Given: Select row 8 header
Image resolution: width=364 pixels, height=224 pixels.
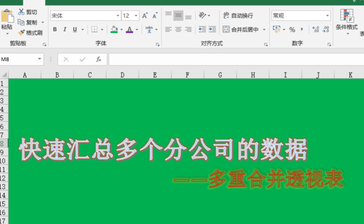Looking at the screenshot, I should pos(4,143).
